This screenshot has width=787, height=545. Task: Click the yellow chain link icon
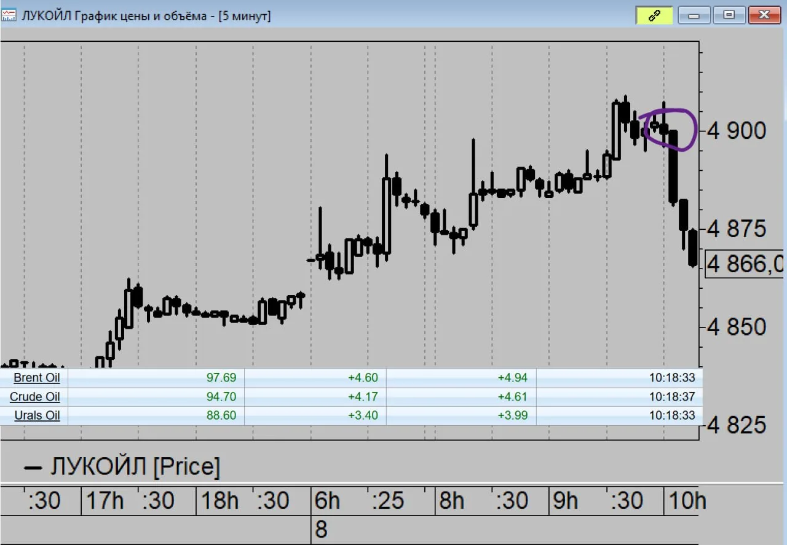pyautogui.click(x=654, y=15)
